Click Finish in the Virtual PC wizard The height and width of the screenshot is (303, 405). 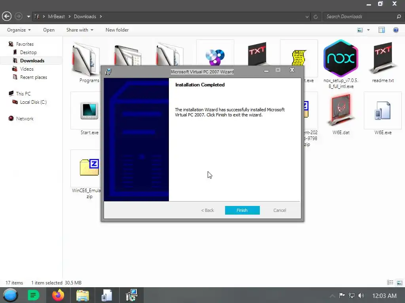click(x=242, y=210)
